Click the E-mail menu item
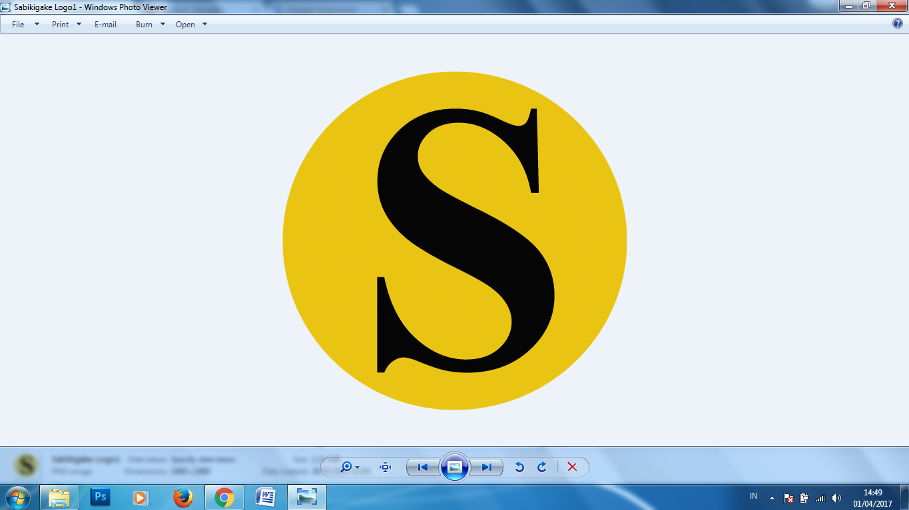909x510 pixels. (x=105, y=24)
